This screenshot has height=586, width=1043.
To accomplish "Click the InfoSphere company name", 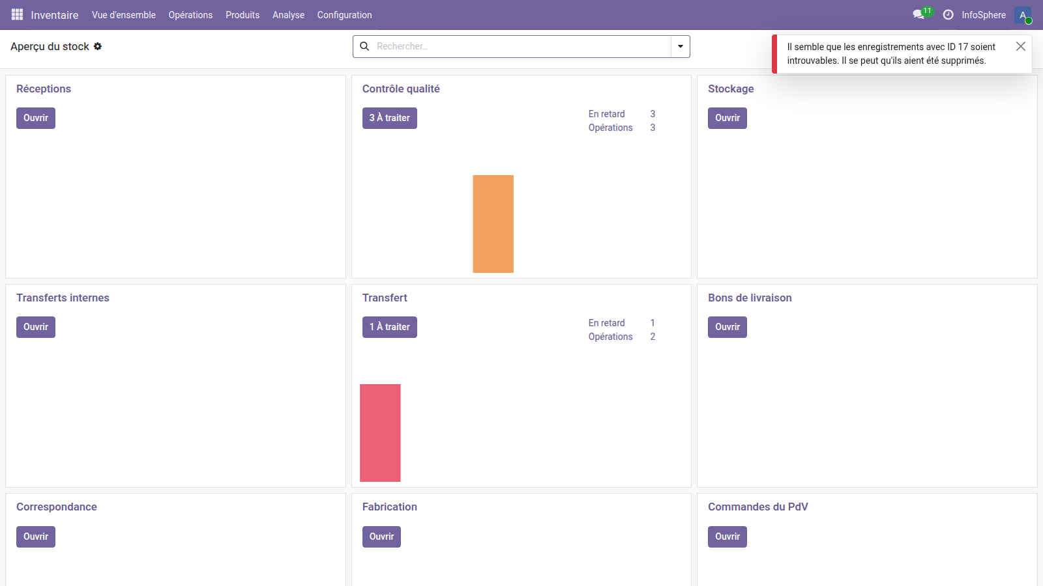I will coord(984,14).
